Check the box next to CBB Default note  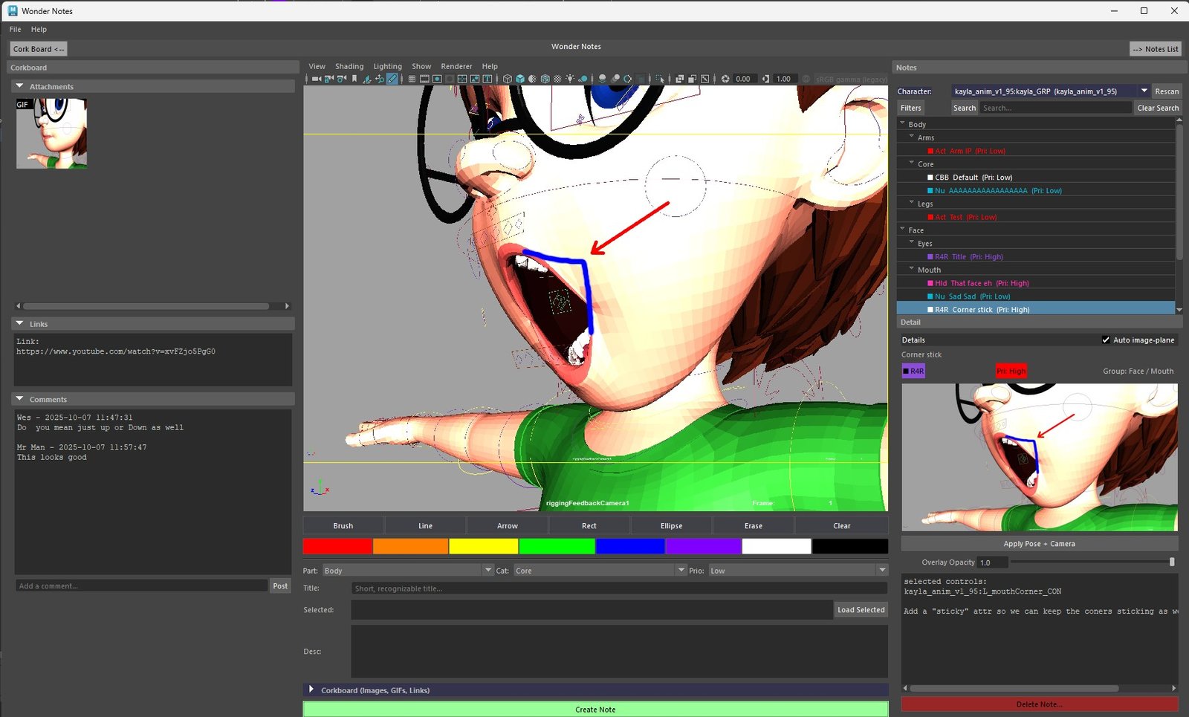coord(931,177)
